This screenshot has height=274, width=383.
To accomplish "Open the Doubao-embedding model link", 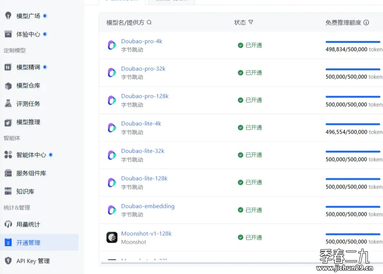I will pos(148,206).
